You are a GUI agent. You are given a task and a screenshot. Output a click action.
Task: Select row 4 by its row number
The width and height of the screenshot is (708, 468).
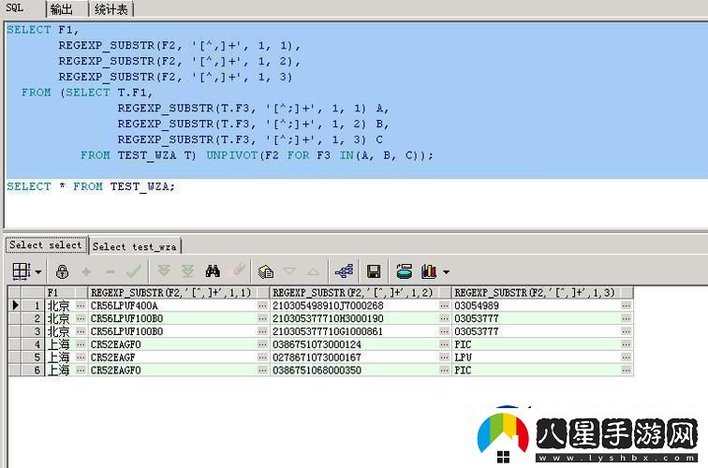coord(36,344)
